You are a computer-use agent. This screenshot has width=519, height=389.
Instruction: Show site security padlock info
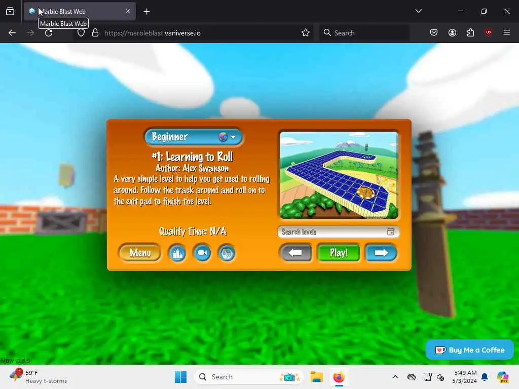pos(95,33)
